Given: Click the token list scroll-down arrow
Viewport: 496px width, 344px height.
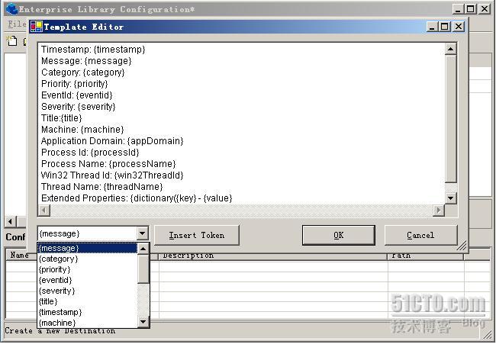Looking at the screenshot, I should coord(143,322).
